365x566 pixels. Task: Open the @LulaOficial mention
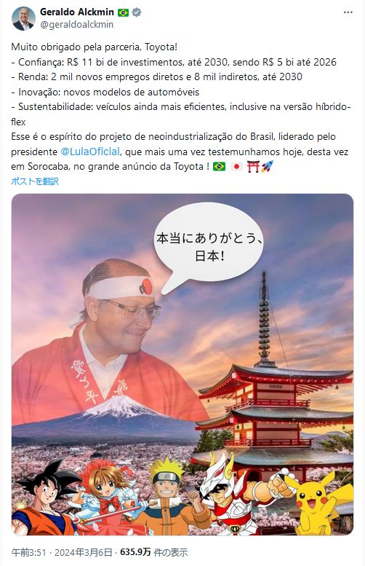(x=90, y=152)
